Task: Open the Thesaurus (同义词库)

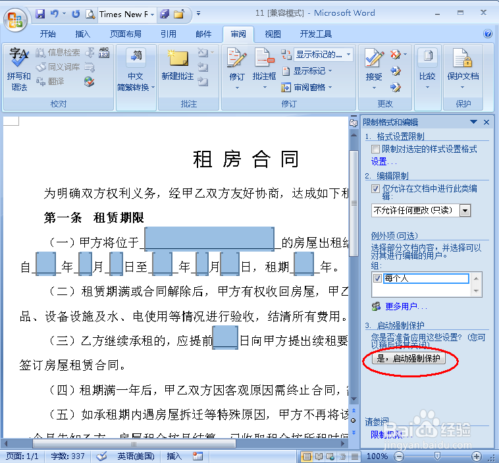Action: (x=57, y=67)
